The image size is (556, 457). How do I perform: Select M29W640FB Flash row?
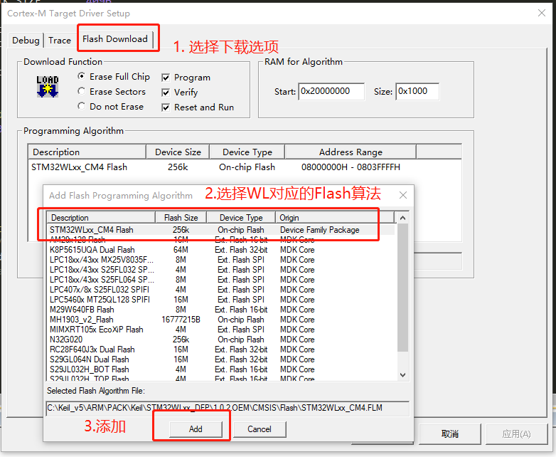[x=220, y=309]
